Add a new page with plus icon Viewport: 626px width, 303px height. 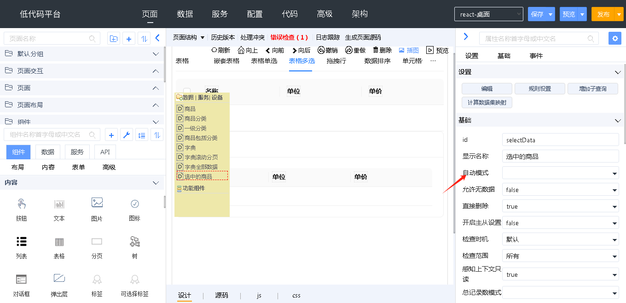[129, 39]
